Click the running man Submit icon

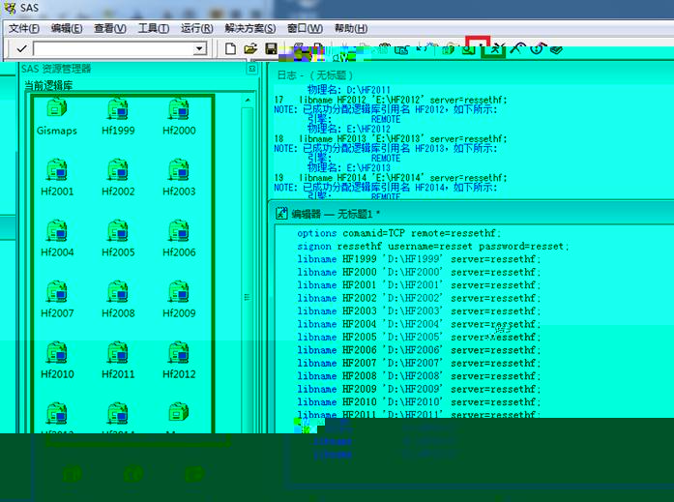(x=496, y=49)
